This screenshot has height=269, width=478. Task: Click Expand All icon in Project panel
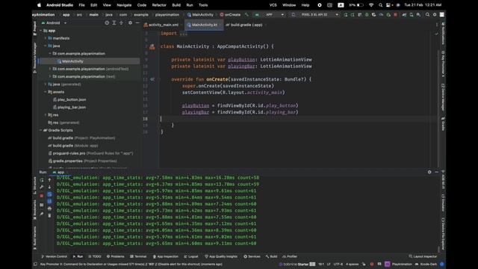(114, 23)
